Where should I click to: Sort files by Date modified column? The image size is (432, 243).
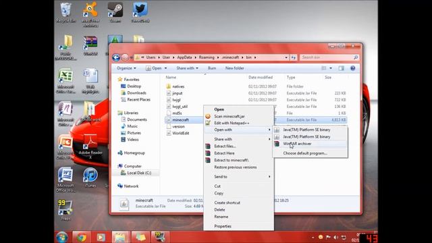(x=261, y=78)
